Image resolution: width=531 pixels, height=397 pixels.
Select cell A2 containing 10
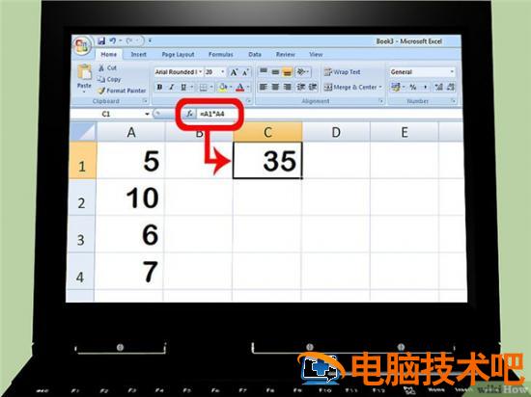(x=130, y=198)
